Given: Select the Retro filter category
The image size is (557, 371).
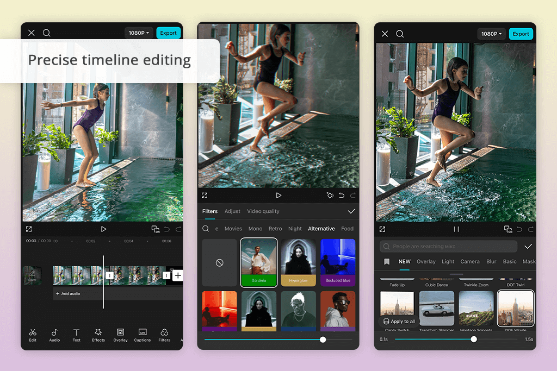Looking at the screenshot, I should (275, 229).
